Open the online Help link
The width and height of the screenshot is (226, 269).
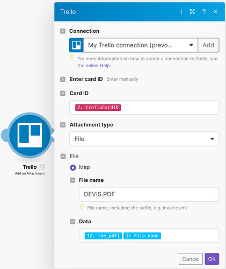coord(98,66)
